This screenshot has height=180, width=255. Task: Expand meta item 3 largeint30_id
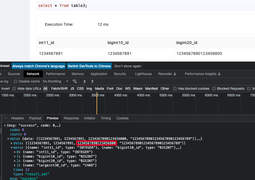pyautogui.click(x=15, y=165)
